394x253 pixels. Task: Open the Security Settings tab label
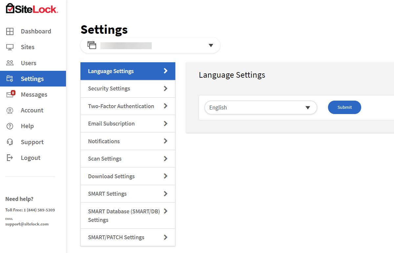(x=109, y=89)
